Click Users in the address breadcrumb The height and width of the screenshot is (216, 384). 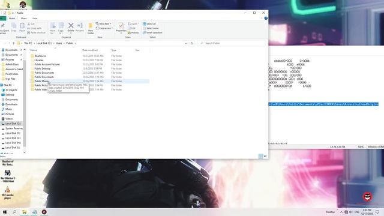59,43
